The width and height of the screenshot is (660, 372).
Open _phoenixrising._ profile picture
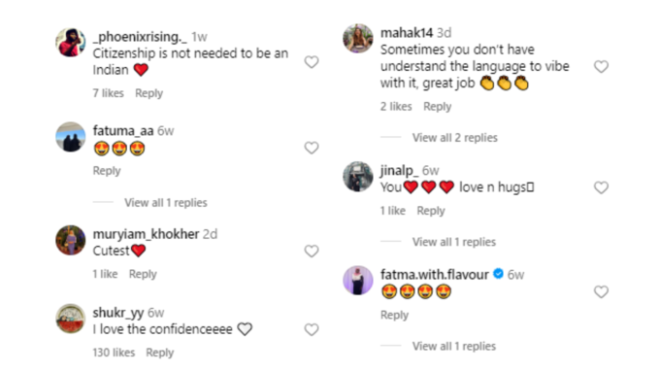(x=71, y=43)
